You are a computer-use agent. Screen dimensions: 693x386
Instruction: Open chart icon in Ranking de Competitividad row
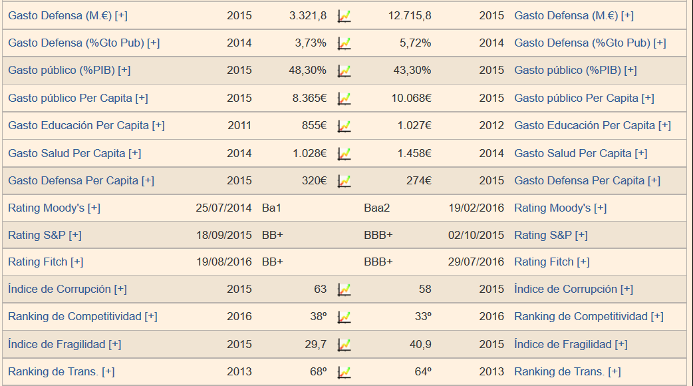click(x=344, y=317)
